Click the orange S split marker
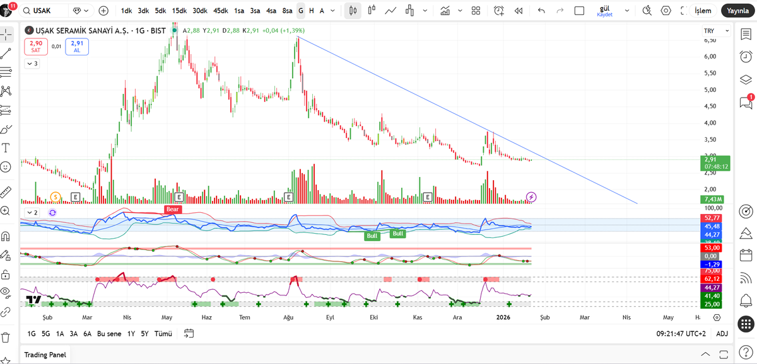 coord(55,197)
